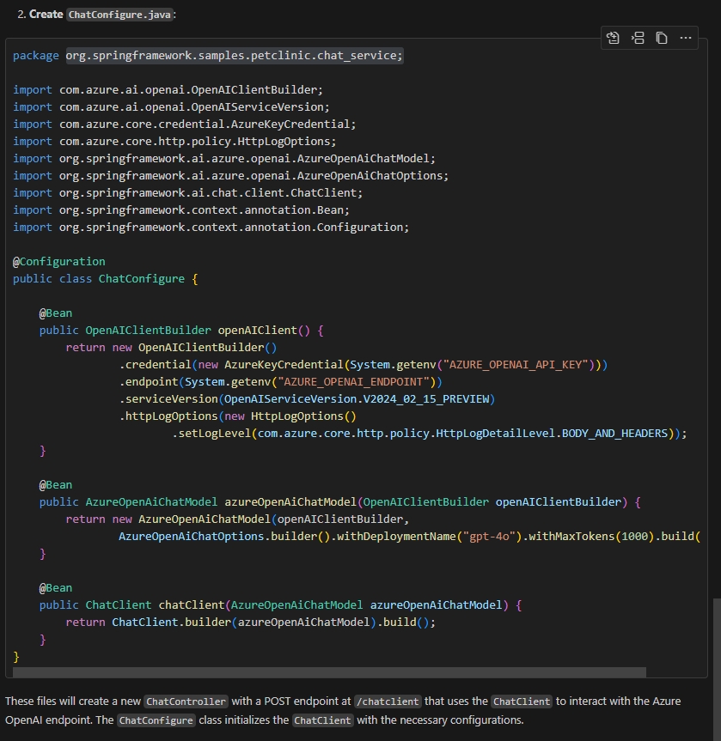Screen dimensions: 721x741
Task: Click chatClient method name
Action: click(x=192, y=604)
